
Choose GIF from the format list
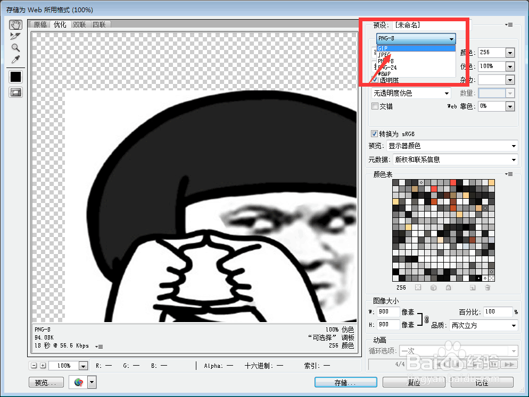[x=416, y=48]
